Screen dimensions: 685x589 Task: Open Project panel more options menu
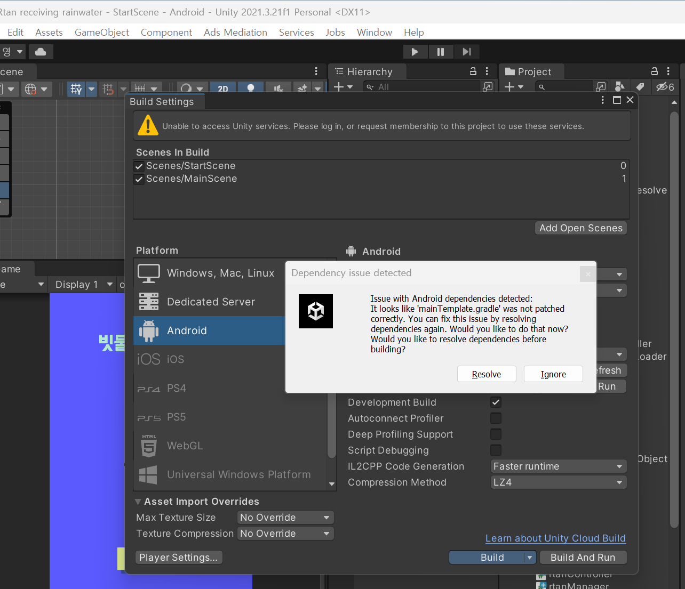coord(668,71)
